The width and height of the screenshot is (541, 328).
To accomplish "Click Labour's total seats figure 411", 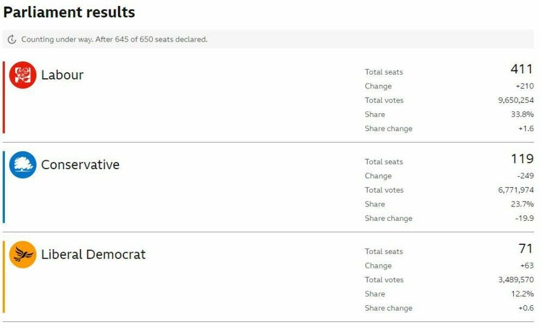I will click(x=522, y=70).
